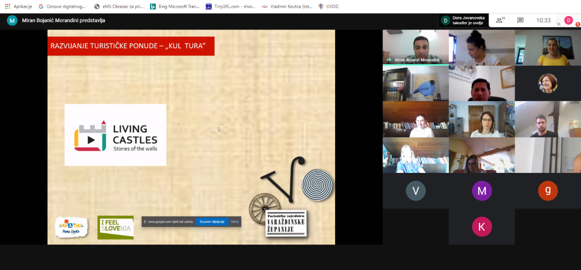Select the tile of woman in yellow top
This screenshot has height=270, width=581.
coord(548,47)
